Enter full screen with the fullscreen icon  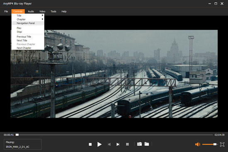point(222,144)
